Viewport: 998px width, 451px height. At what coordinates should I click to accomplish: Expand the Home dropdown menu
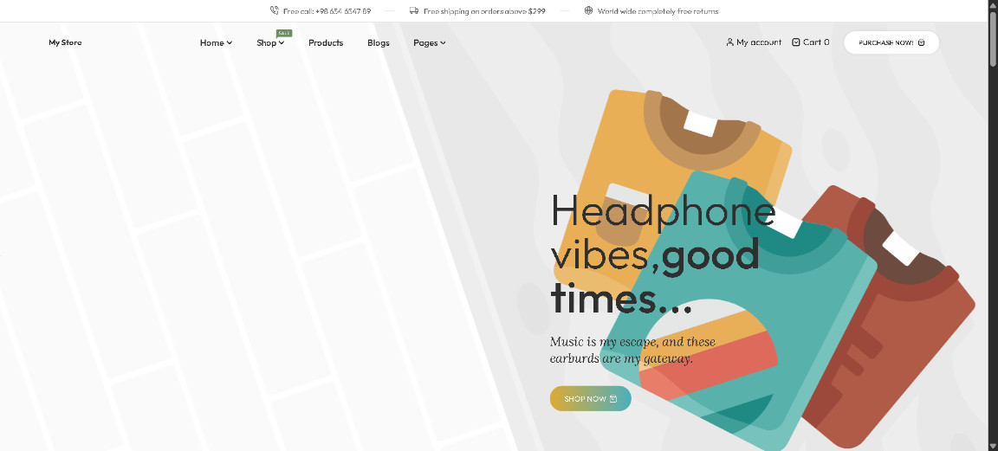click(x=216, y=42)
